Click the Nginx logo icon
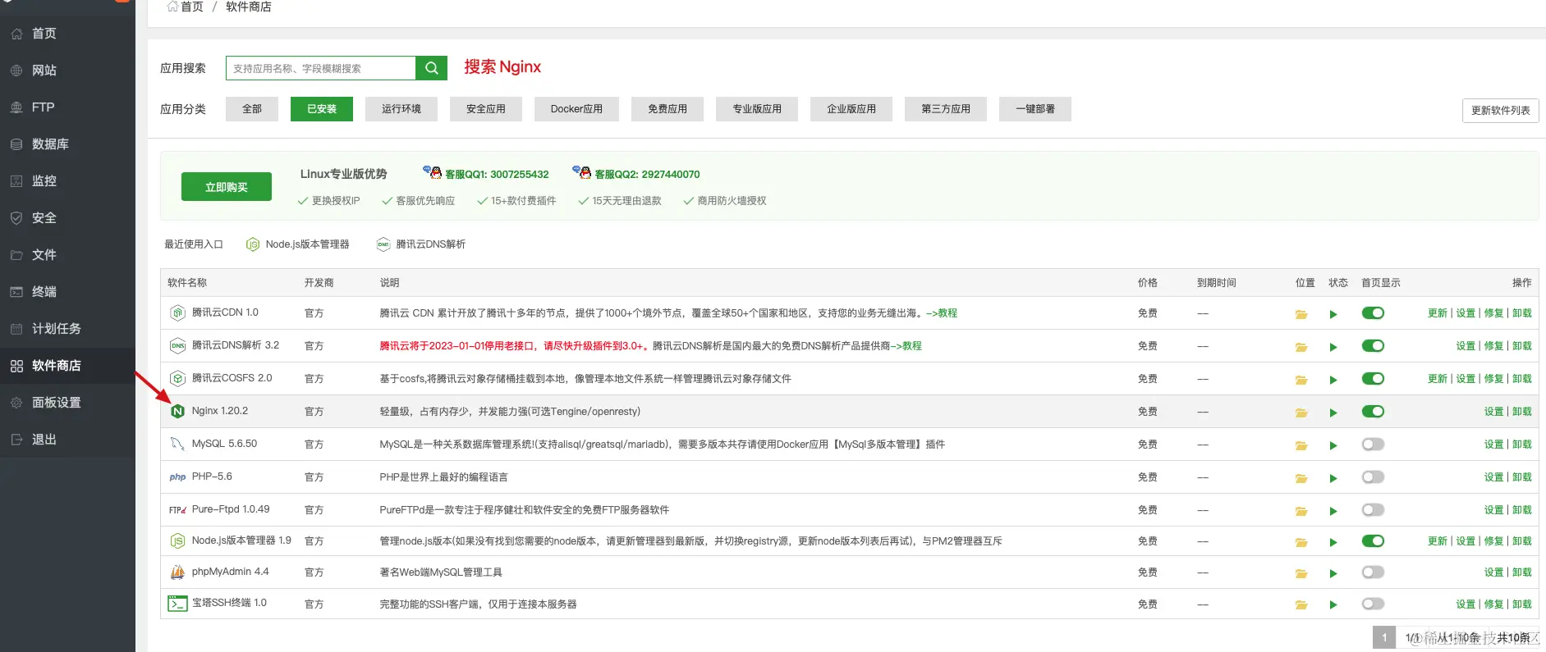This screenshot has width=1546, height=652. [177, 411]
